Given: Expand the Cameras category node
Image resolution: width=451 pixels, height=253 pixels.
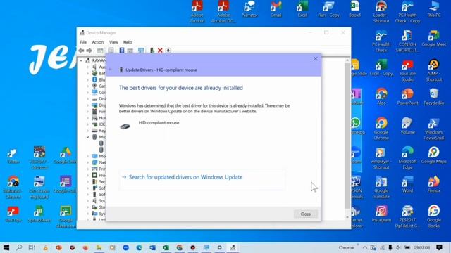Looking at the screenshot, I should point(88,86).
